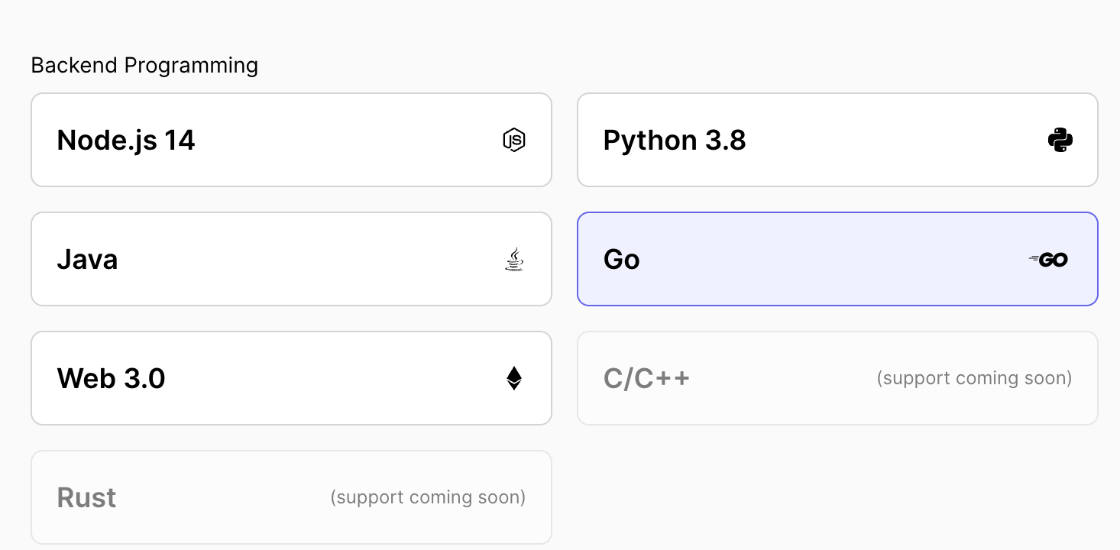This screenshot has width=1120, height=550.
Task: Click the Python 3.8 text label
Action: [x=675, y=140]
